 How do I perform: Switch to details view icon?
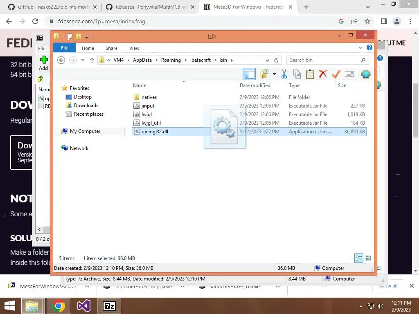358,258
